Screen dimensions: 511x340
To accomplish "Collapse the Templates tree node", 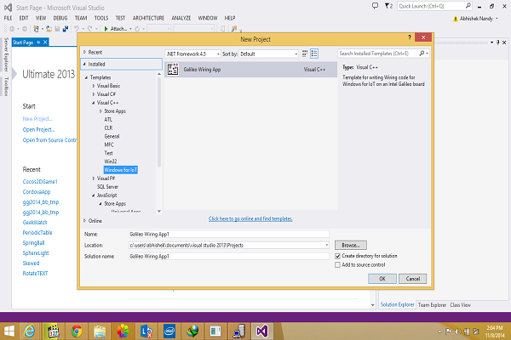I will 86,77.
